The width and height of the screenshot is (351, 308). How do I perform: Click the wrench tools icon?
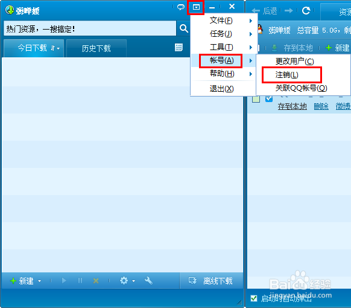point(148,280)
